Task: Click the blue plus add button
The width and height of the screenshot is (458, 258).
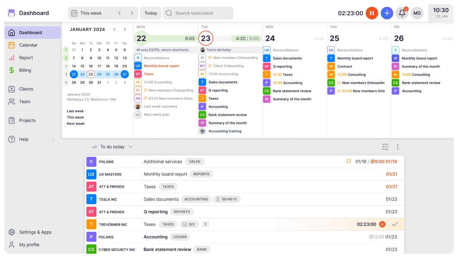Action: click(387, 13)
